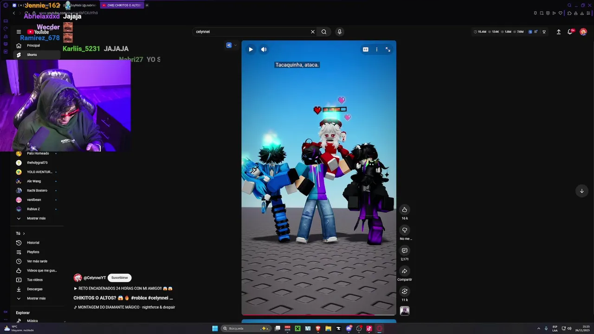594x334 pixels.
Task: Click the blue extension icon beside player
Action: point(229,45)
